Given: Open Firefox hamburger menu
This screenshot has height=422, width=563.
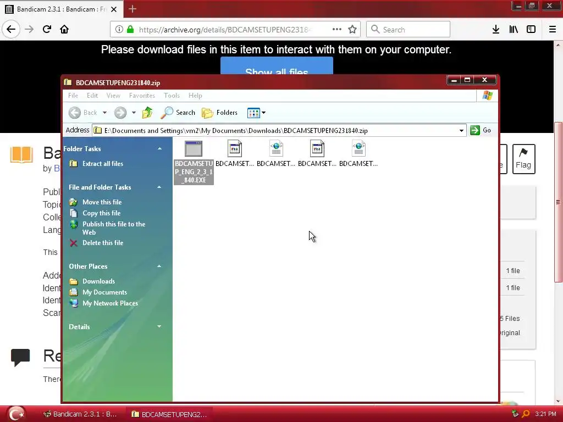Looking at the screenshot, I should point(553,30).
